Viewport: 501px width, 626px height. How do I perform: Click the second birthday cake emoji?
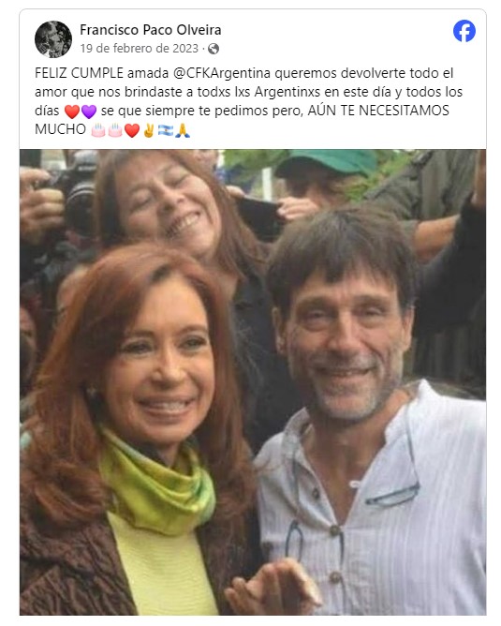coord(115,130)
